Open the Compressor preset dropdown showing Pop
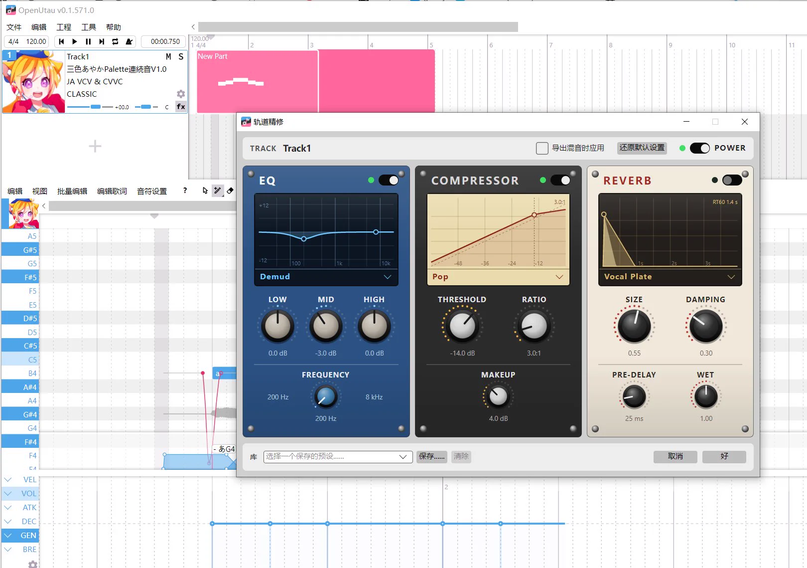This screenshot has height=568, width=807. point(498,277)
